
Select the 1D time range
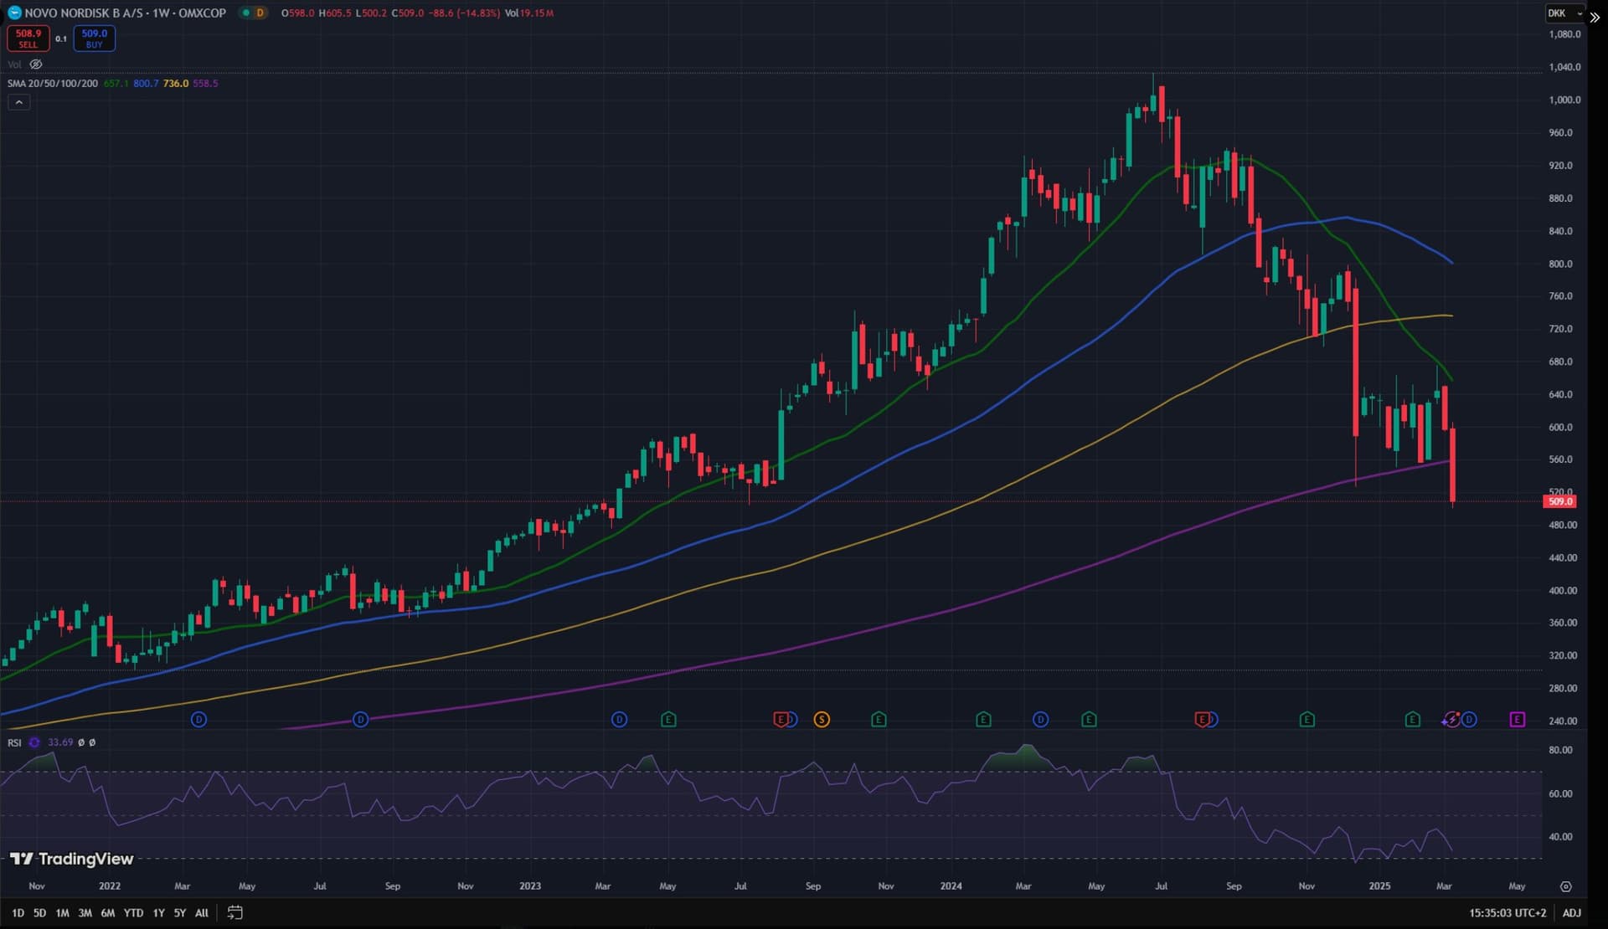pos(18,913)
